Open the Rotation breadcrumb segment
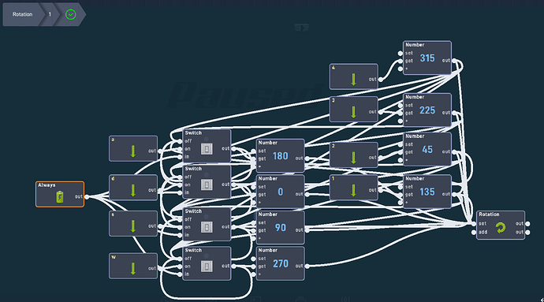This screenshot has width=544, height=302. [x=23, y=14]
